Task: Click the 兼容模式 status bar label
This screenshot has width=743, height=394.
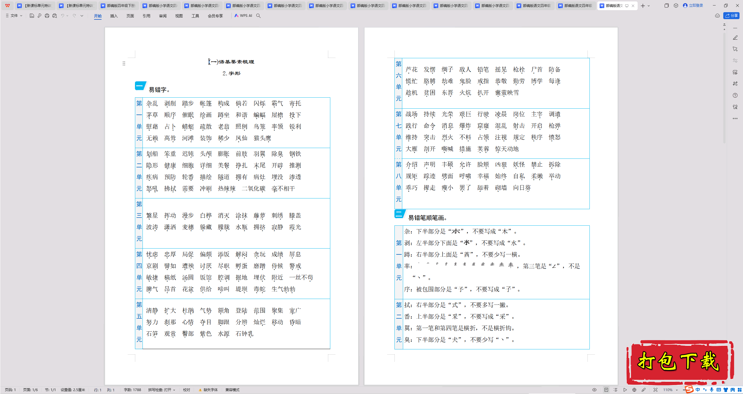Action: pyautogui.click(x=232, y=390)
